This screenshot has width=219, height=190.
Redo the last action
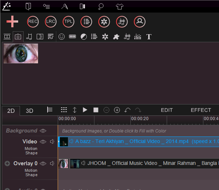pyautogui.click(x=138, y=110)
